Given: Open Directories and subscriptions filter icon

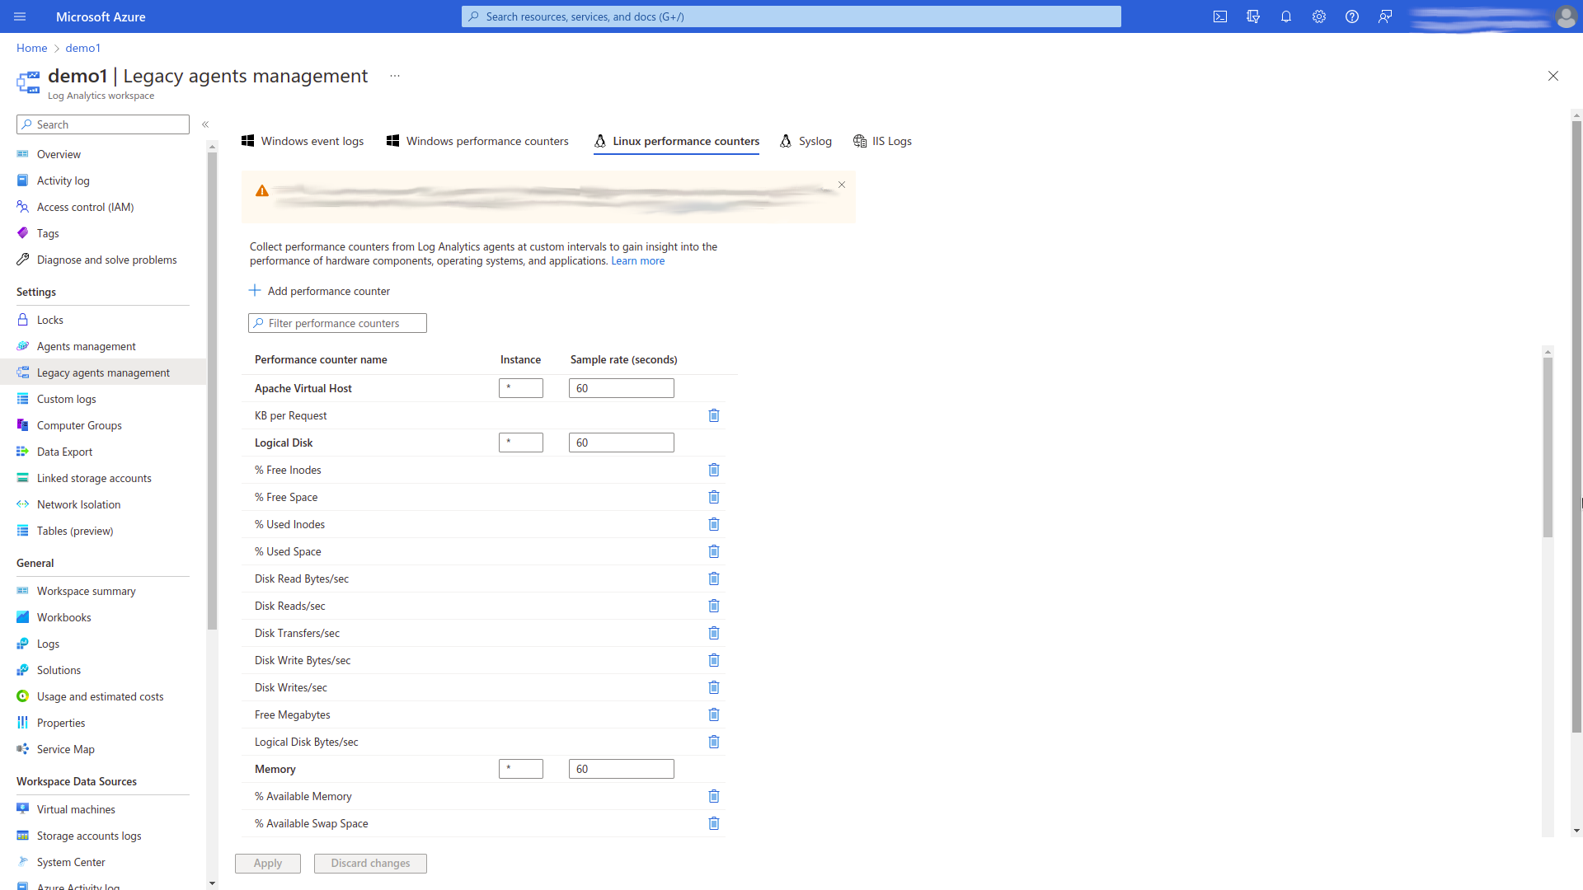Looking at the screenshot, I should click(1253, 16).
